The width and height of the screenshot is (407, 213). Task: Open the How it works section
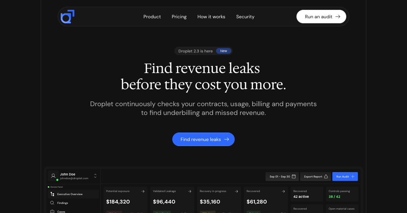[211, 17]
